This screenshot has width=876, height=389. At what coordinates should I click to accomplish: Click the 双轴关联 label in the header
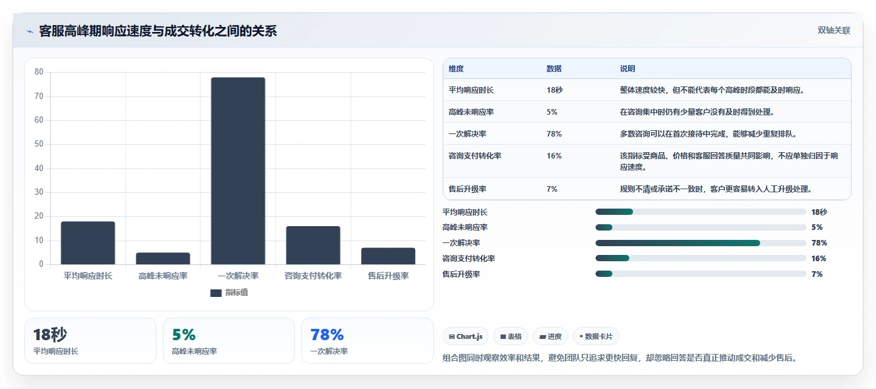coord(833,31)
